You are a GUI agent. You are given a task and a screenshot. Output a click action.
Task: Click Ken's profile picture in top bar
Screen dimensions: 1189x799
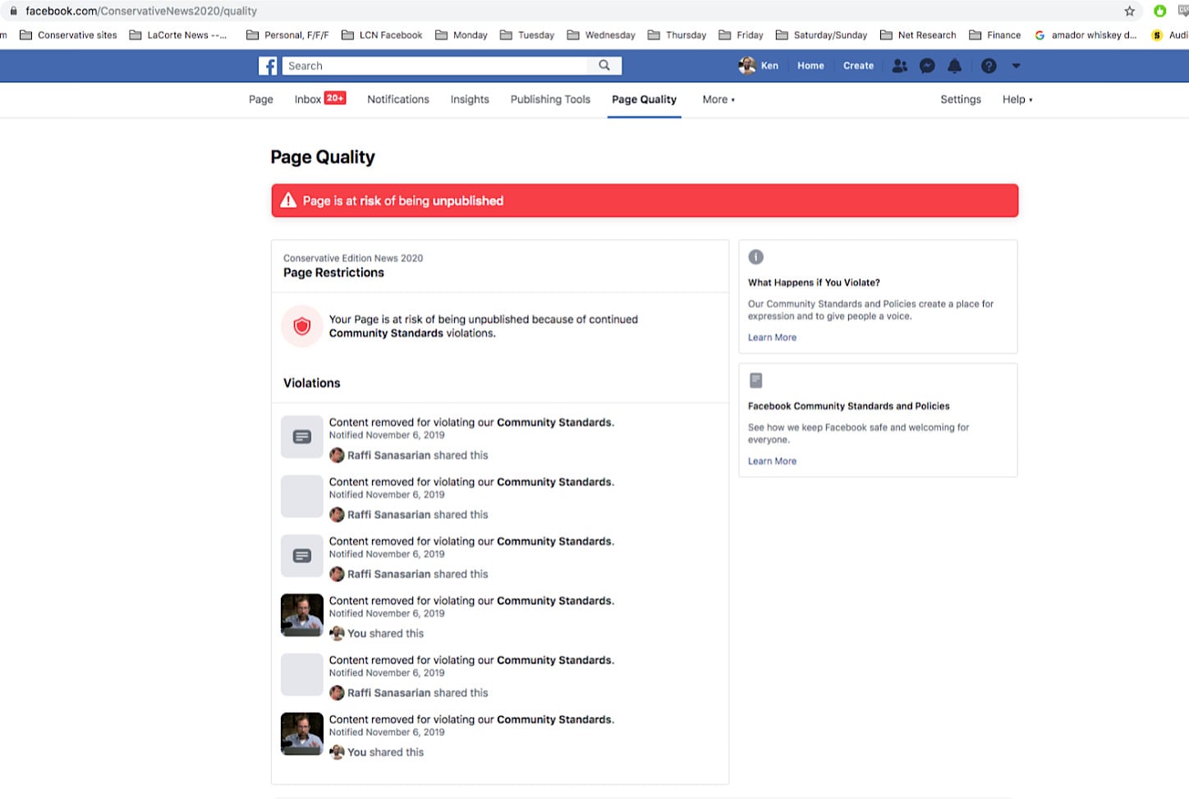coord(747,66)
